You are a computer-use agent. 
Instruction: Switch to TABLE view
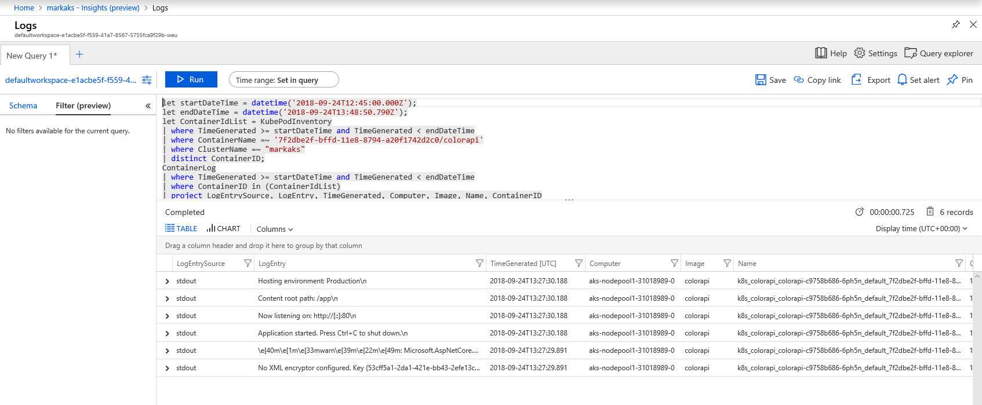coord(181,228)
